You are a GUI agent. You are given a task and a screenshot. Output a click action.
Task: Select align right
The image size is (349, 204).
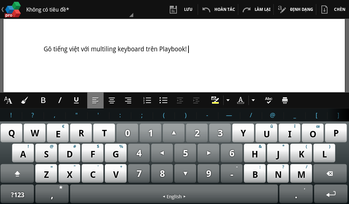[x=128, y=100]
